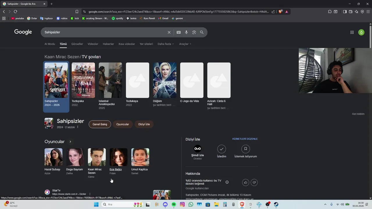
Task: Open Umut Kaplica cast photo
Action: 140,157
